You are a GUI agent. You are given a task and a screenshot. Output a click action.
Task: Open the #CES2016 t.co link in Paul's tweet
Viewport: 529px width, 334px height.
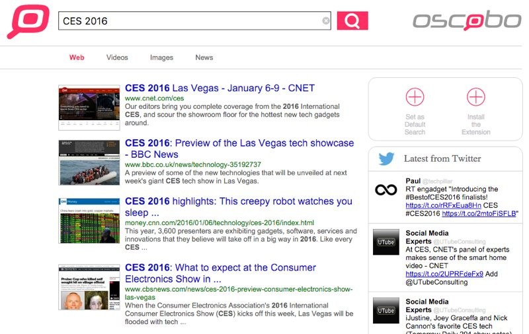(x=480, y=214)
